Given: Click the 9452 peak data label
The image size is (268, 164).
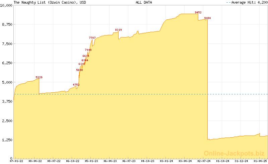Looking at the screenshot, I should 198,12.
